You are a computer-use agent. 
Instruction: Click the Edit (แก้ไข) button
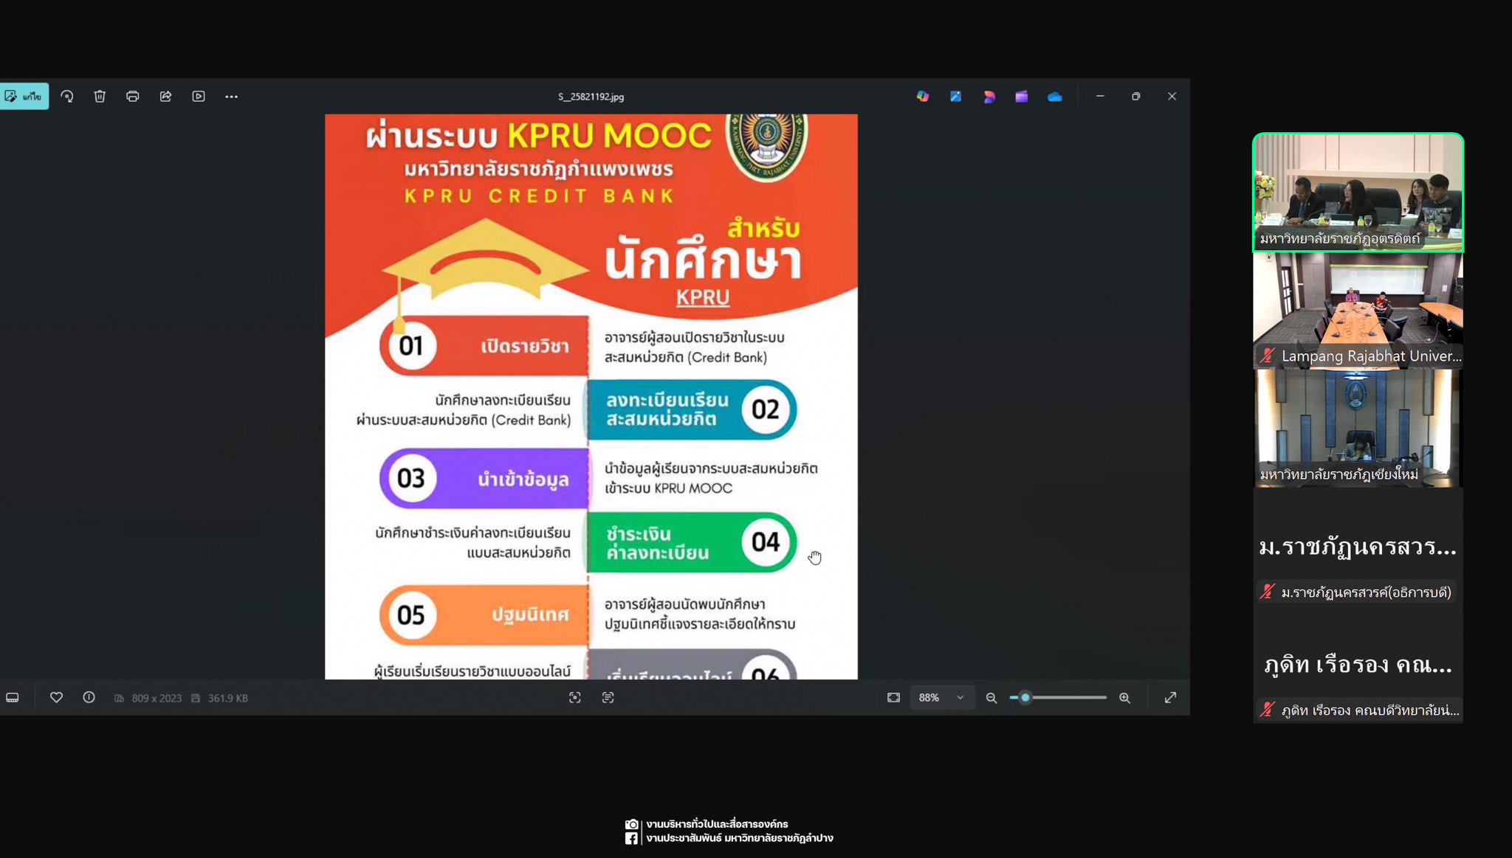tap(24, 96)
